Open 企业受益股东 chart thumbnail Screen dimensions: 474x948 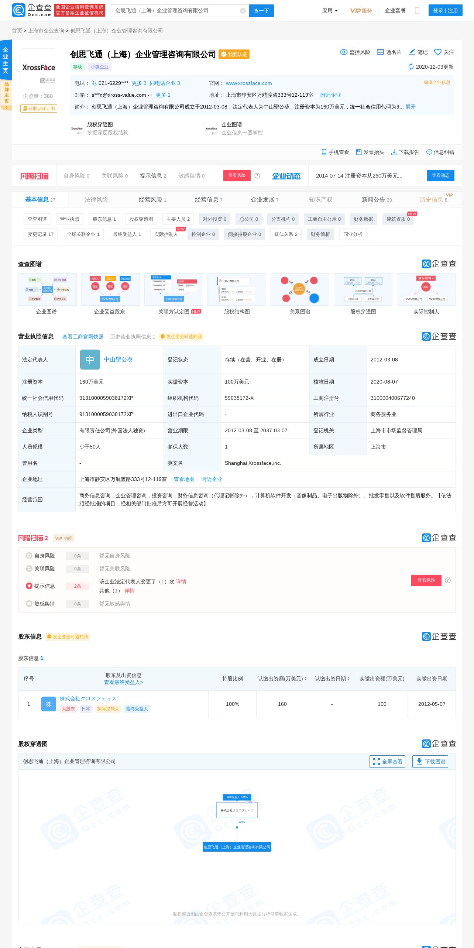110,289
